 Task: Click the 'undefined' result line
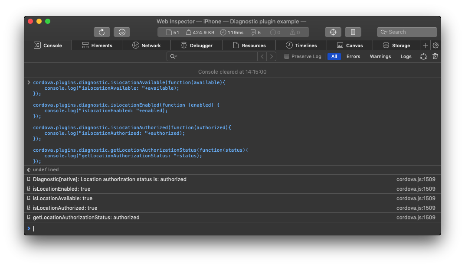click(232, 170)
